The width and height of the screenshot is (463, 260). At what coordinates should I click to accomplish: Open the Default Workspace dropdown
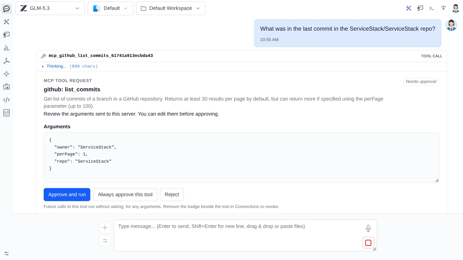click(171, 8)
